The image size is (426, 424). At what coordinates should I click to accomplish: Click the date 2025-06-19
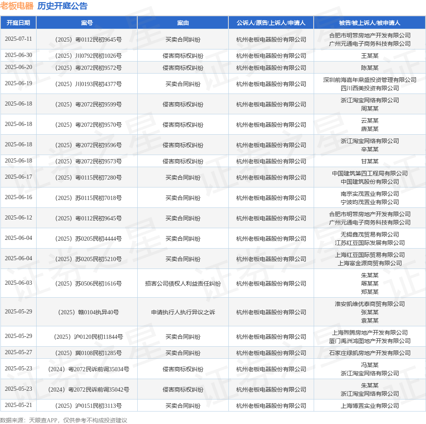click(x=18, y=83)
